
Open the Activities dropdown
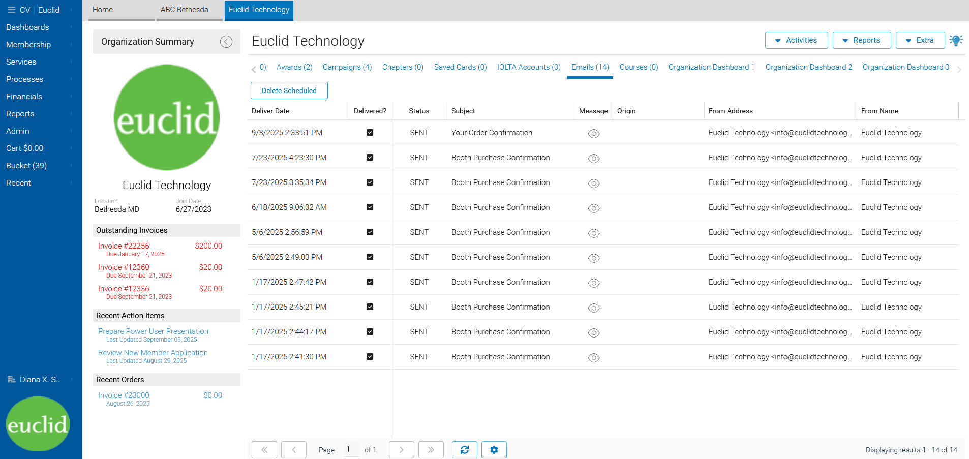tap(796, 40)
